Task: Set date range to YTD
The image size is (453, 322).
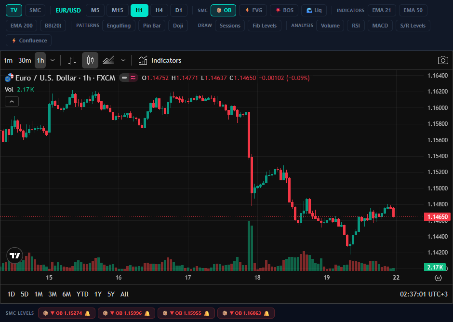Action: coord(82,294)
